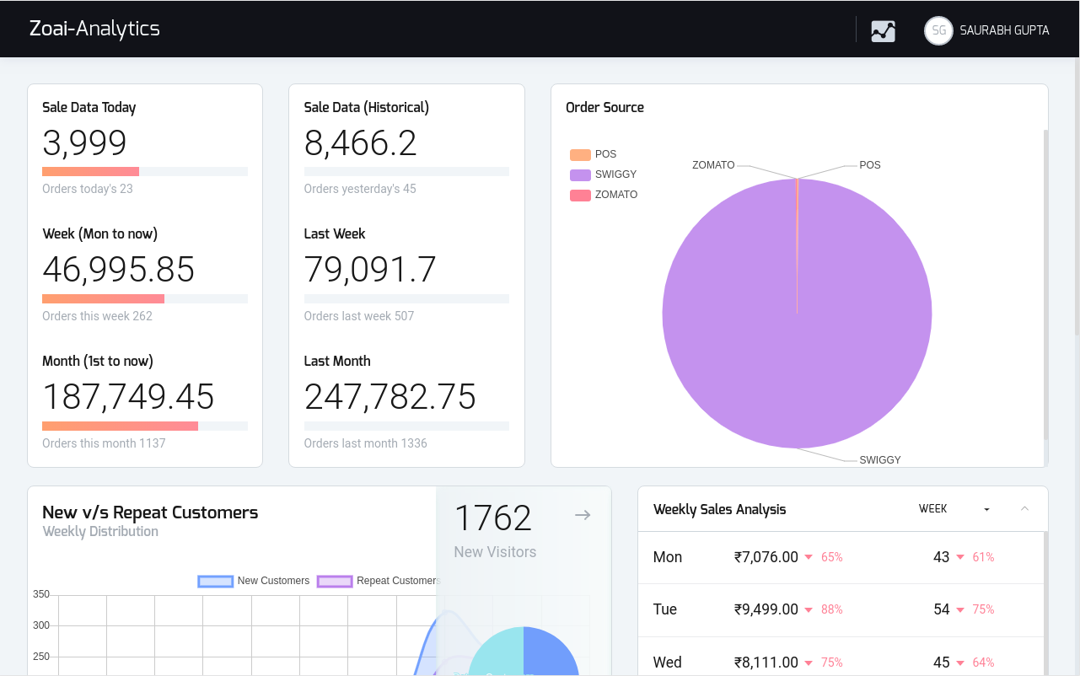The image size is (1080, 676).
Task: Select the 79,091.7 last week figure
Action: (370, 270)
